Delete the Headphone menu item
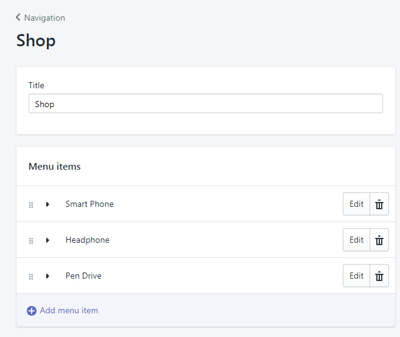 pos(379,240)
